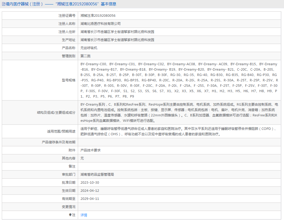
Task: Select the 生效日期 value 2024-04-12
Action: tap(90, 191)
